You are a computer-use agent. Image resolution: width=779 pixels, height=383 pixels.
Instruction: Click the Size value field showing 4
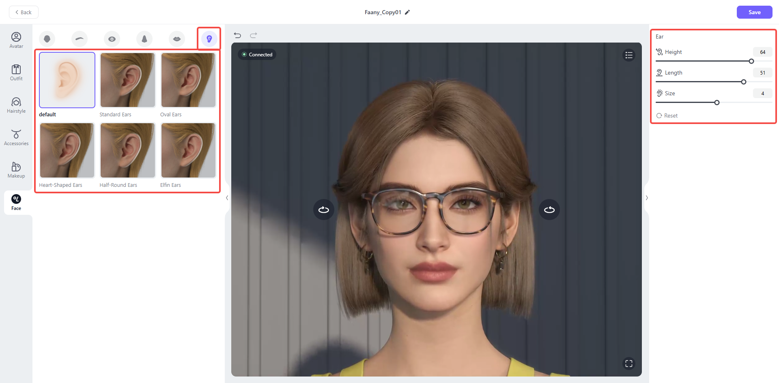(763, 93)
